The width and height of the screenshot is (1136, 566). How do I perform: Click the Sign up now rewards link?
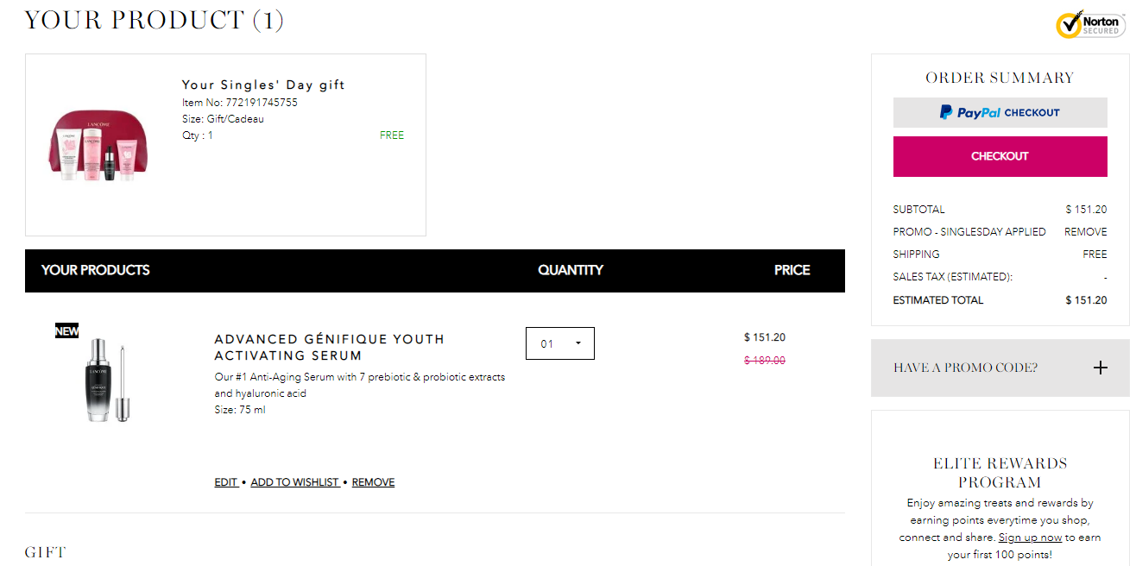click(x=1030, y=538)
